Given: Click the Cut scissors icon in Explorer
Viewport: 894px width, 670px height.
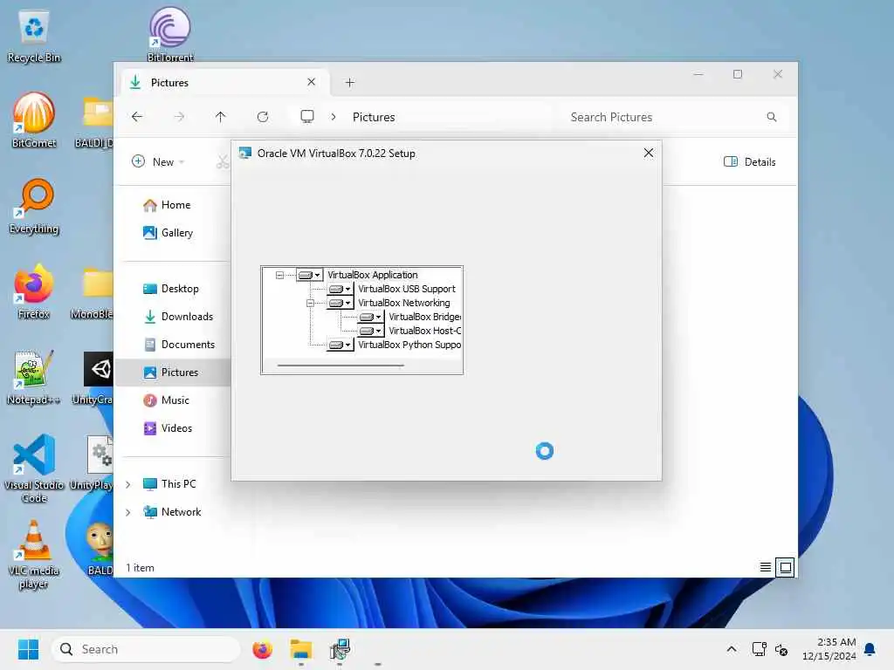Looking at the screenshot, I should (223, 161).
